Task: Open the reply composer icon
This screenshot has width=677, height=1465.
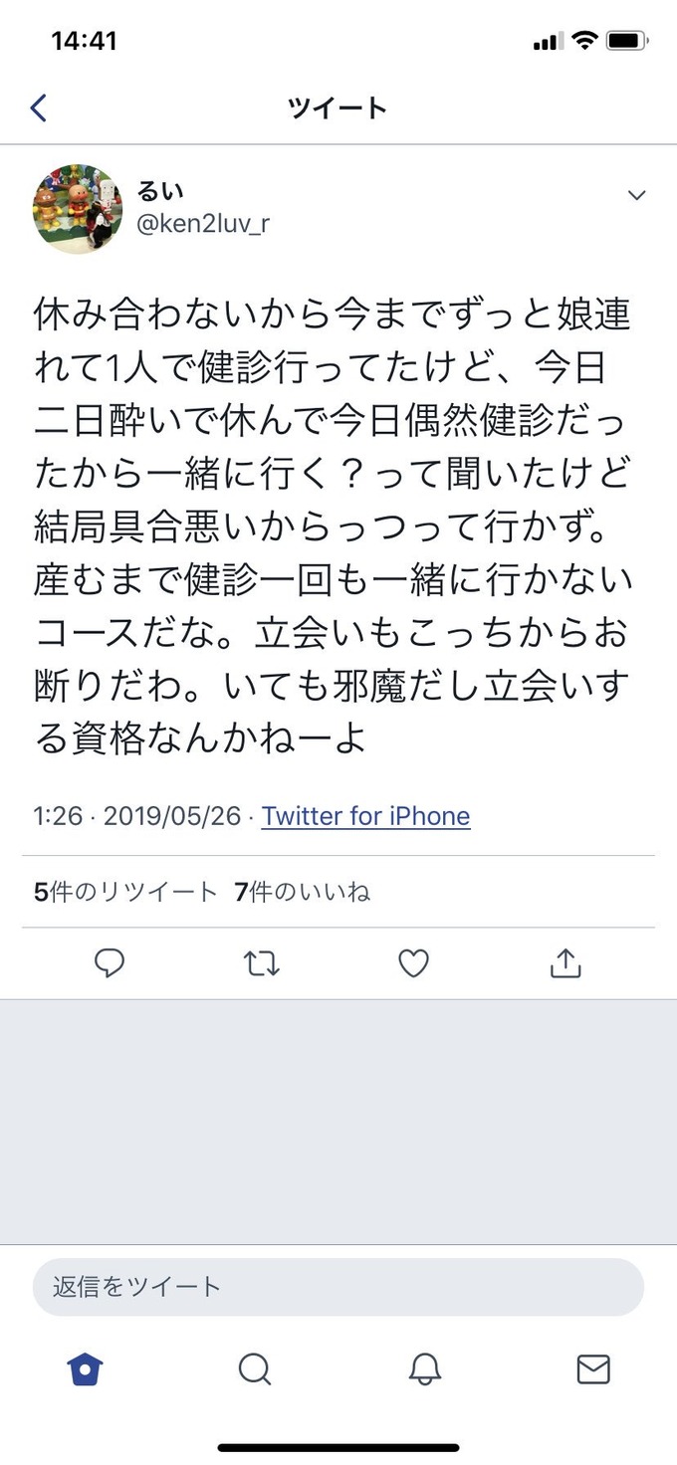Action: coord(110,962)
